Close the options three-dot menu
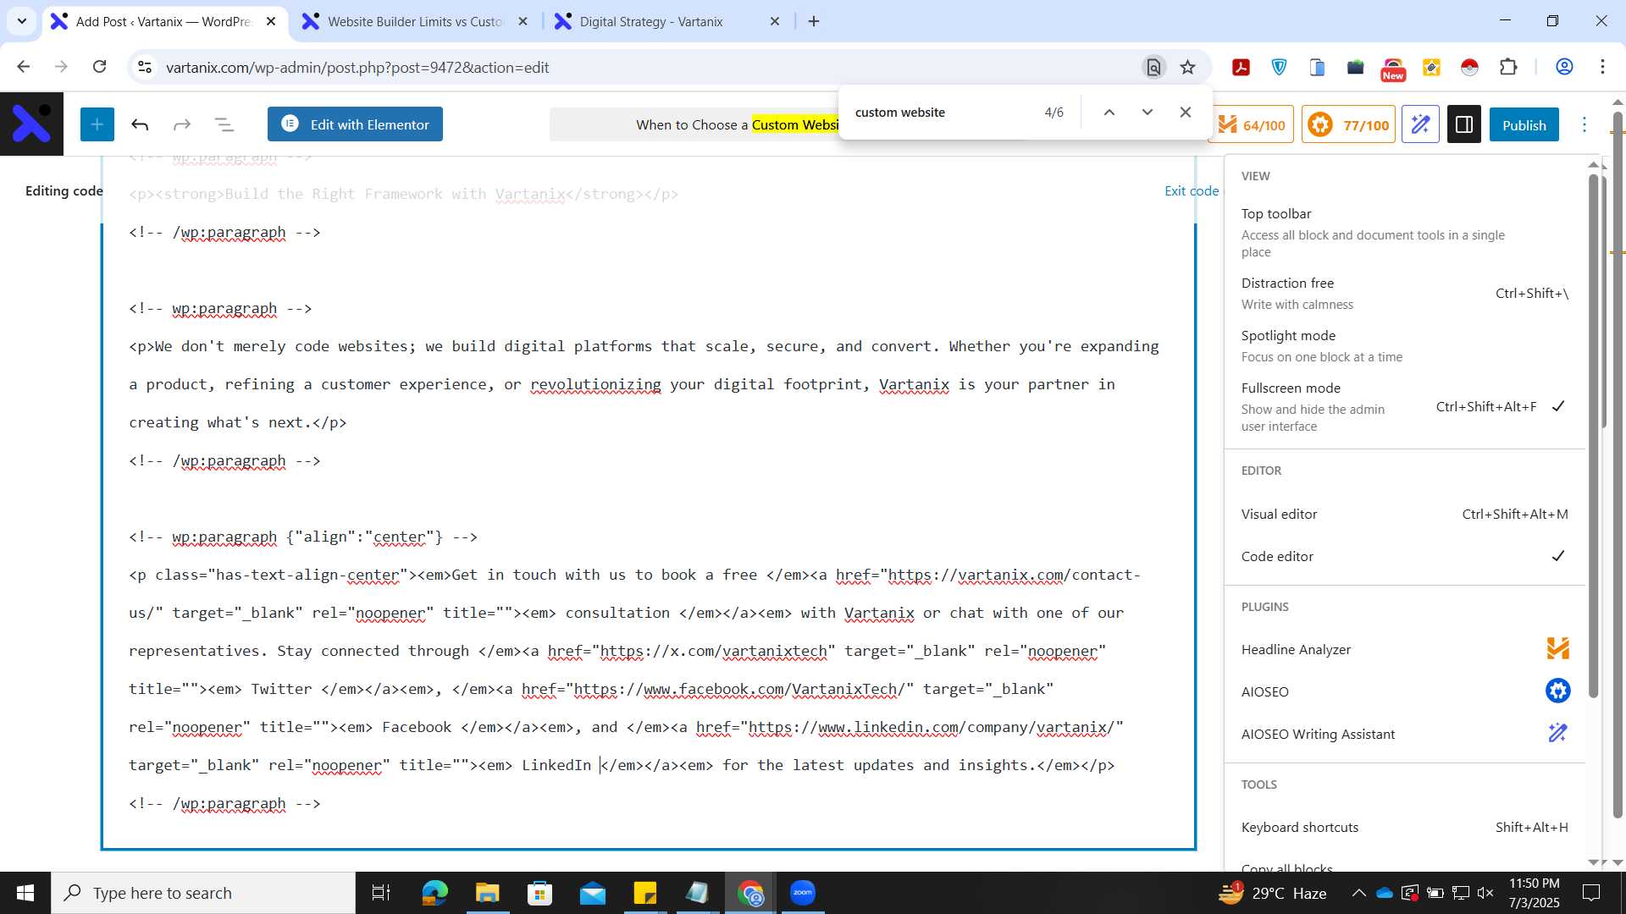1626x914 pixels. tap(1585, 125)
